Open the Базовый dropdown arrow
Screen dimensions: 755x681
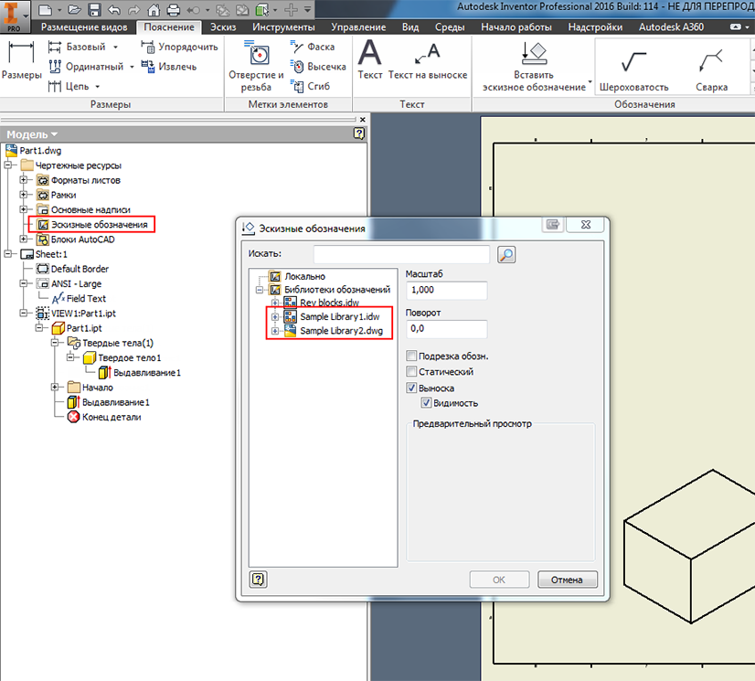(x=115, y=48)
